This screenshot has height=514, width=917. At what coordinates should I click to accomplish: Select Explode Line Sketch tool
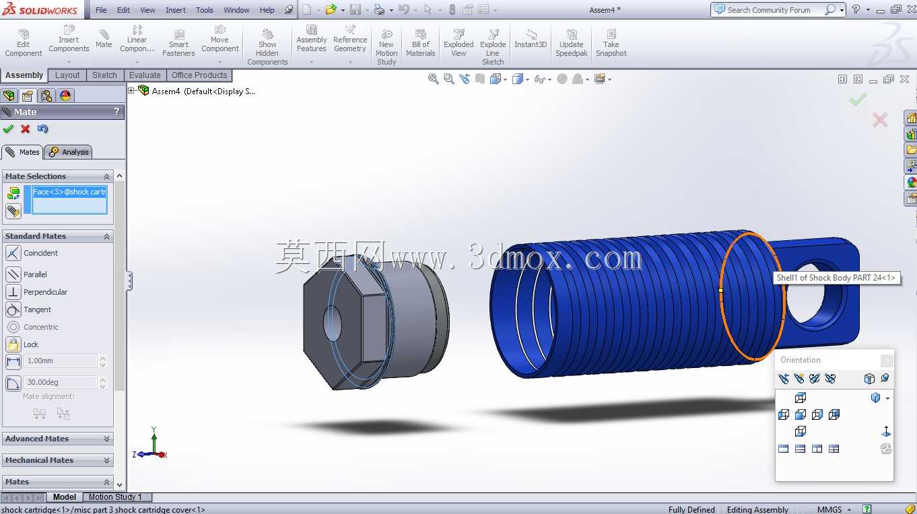pos(493,46)
